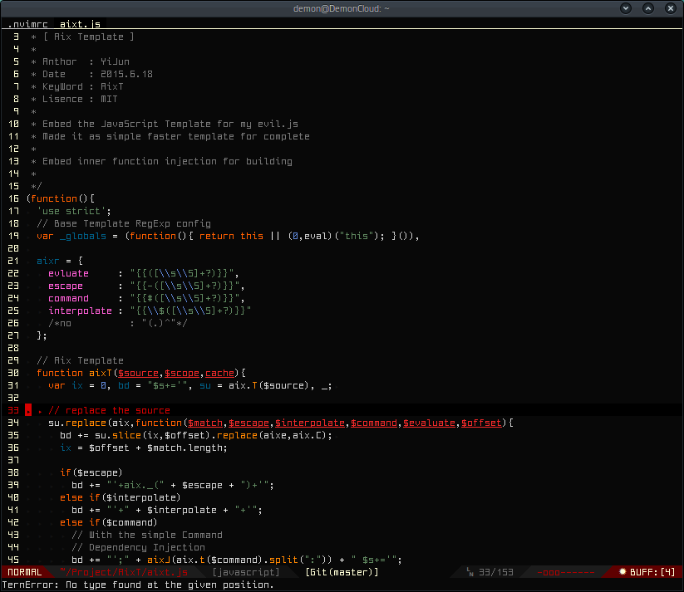Click the $interpolate parameter on line 34
684x592 pixels.
tap(310, 423)
